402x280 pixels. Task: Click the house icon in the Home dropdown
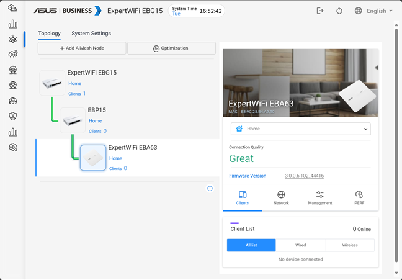tap(239, 129)
